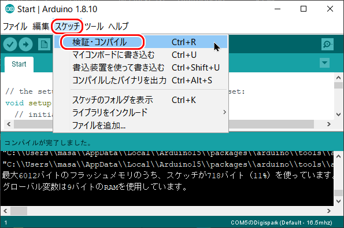Open the ファイル menu
Screen dimensions: 344x228
(15, 27)
